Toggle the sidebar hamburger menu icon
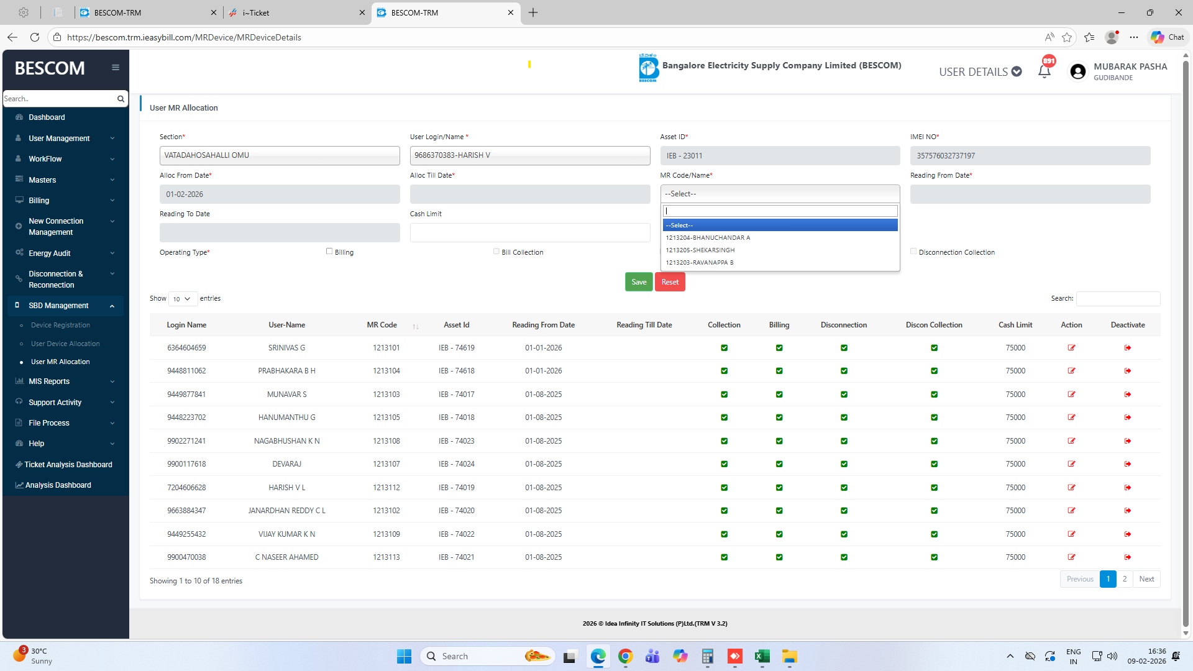 [116, 68]
